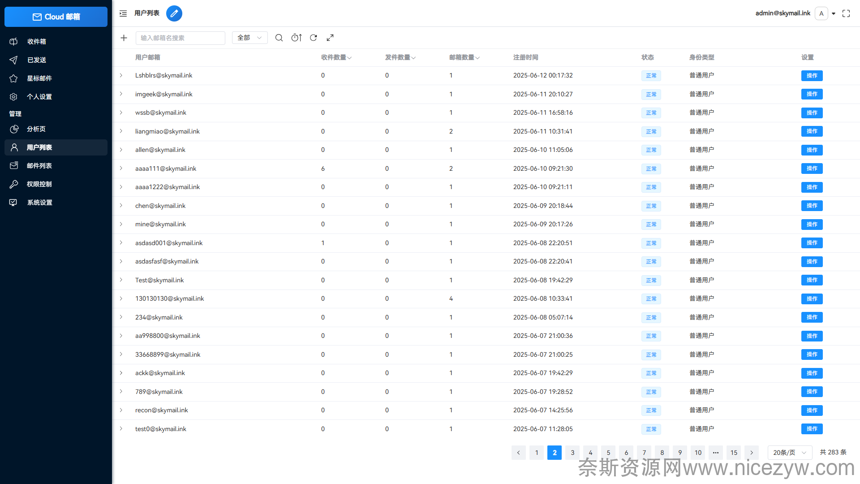This screenshot has width=860, height=484.
Task: Open the 20条/页 page size dropdown
Action: tap(789, 453)
